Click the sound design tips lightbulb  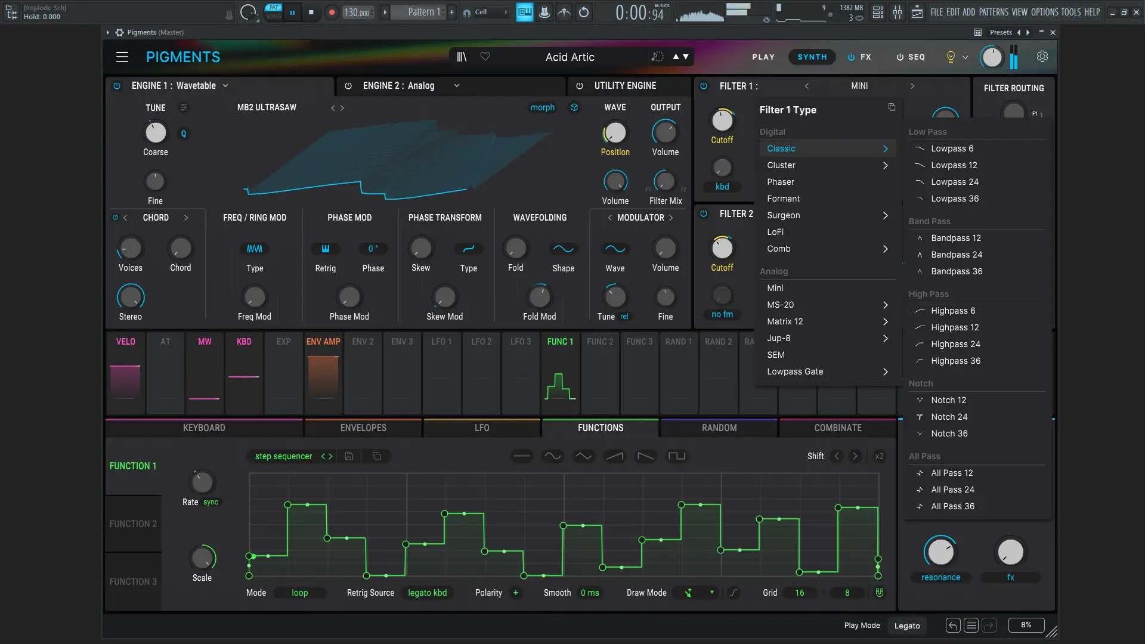pyautogui.click(x=951, y=57)
